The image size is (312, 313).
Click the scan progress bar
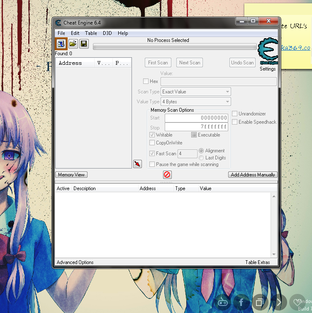175,46
